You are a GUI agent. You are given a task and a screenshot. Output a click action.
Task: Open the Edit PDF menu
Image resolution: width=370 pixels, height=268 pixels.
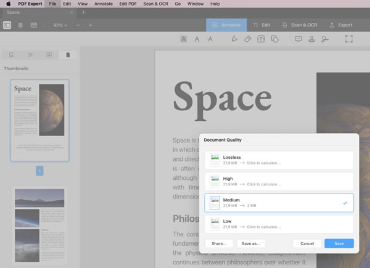click(x=128, y=4)
